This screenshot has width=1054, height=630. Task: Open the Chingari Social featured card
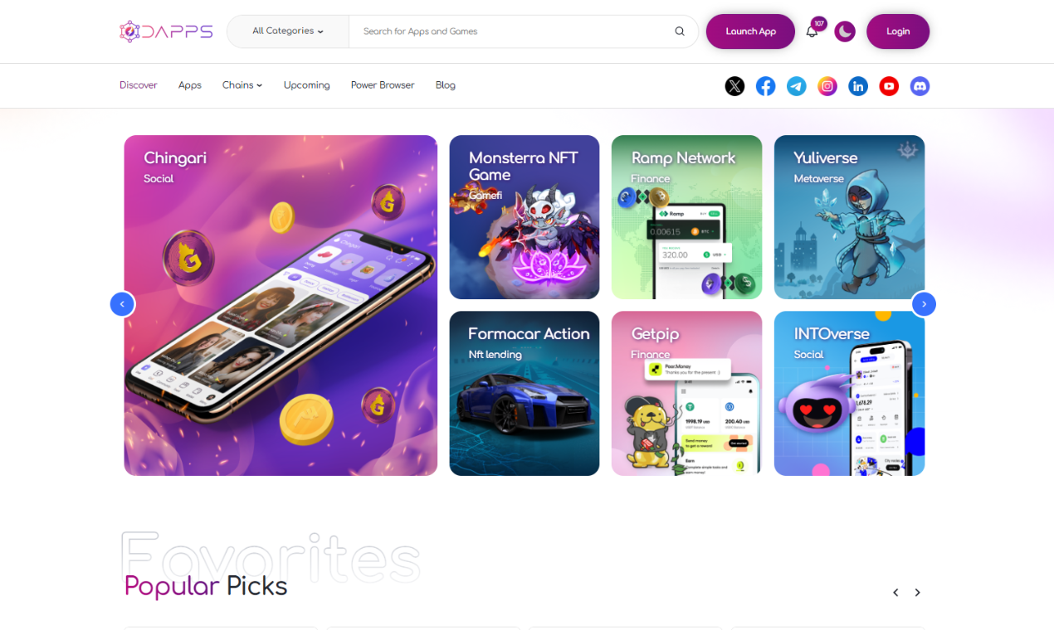click(281, 305)
